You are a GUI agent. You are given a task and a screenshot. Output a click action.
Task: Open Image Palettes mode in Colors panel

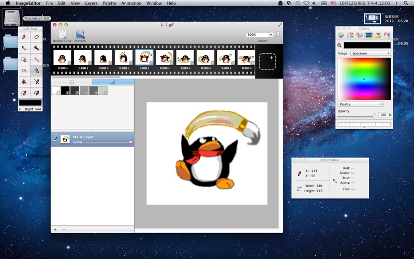[369, 35]
